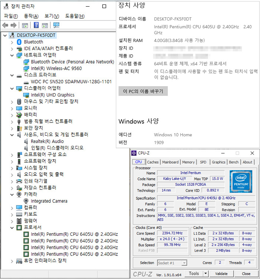Click the 4.00GB(3.84GB 사용 가능) RAM value
260x280 pixels.
(x=179, y=40)
